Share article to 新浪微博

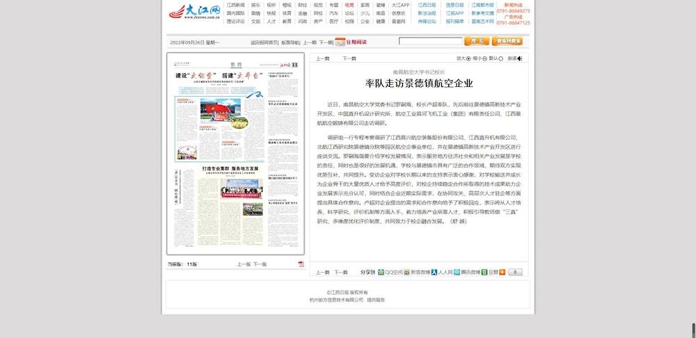[x=406, y=272]
